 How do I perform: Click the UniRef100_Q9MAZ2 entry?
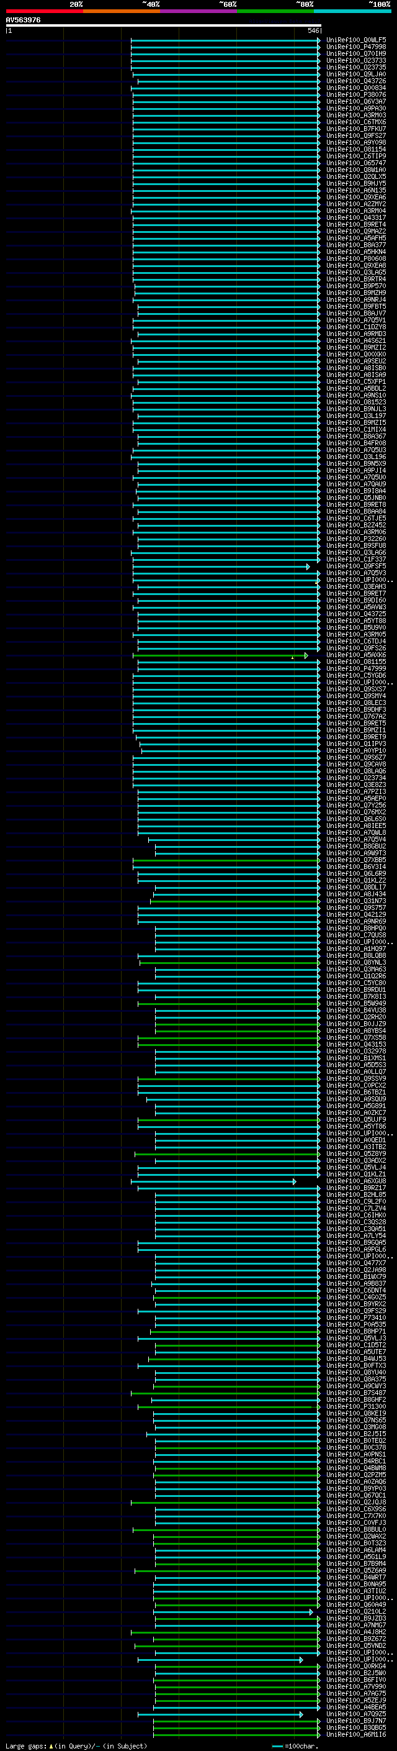click(x=356, y=231)
